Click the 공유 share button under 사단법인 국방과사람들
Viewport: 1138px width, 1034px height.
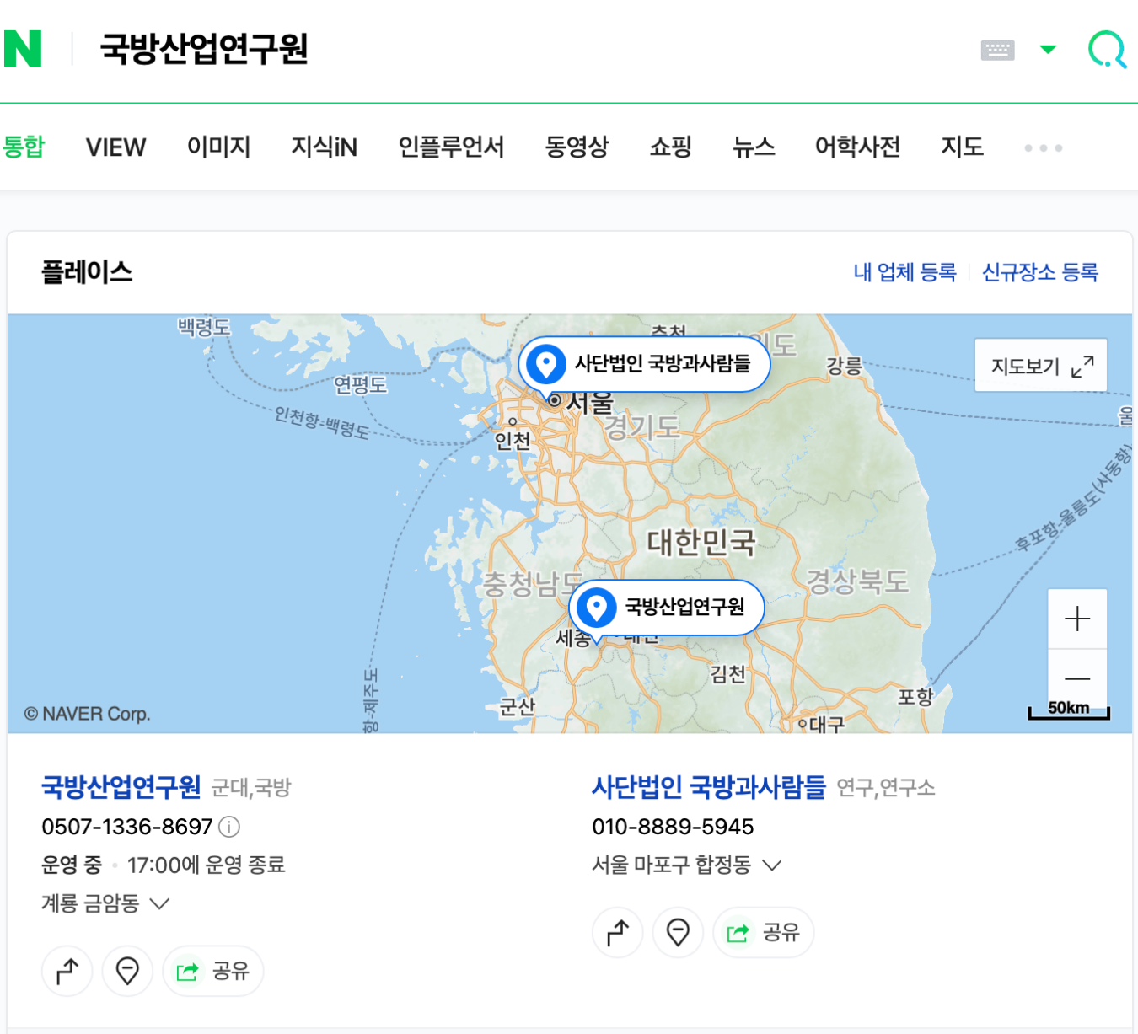tap(764, 932)
